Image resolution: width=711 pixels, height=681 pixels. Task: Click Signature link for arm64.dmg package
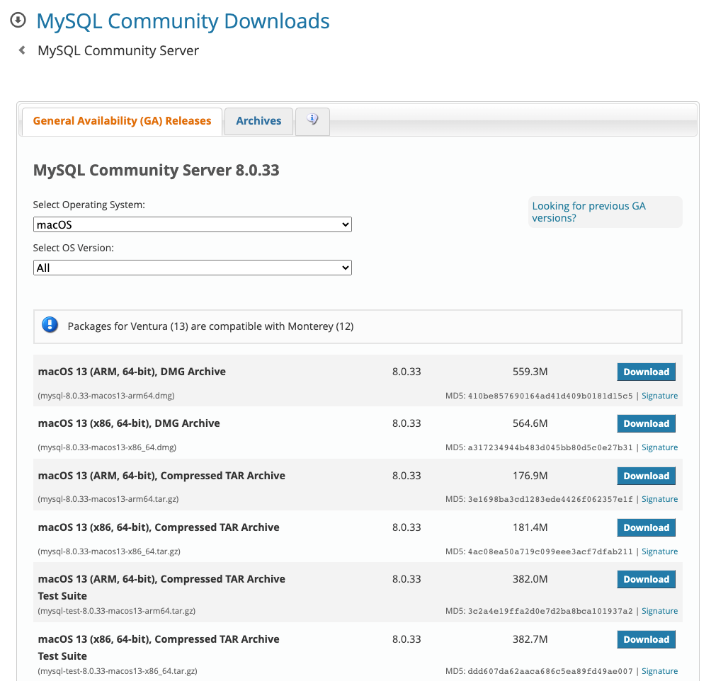659,396
